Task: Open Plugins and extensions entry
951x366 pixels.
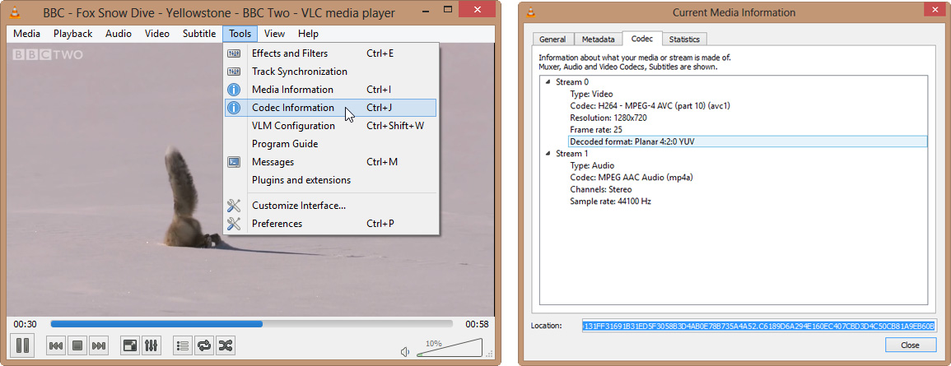Action: [330, 181]
